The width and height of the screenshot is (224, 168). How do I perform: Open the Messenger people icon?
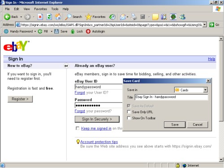(182, 17)
